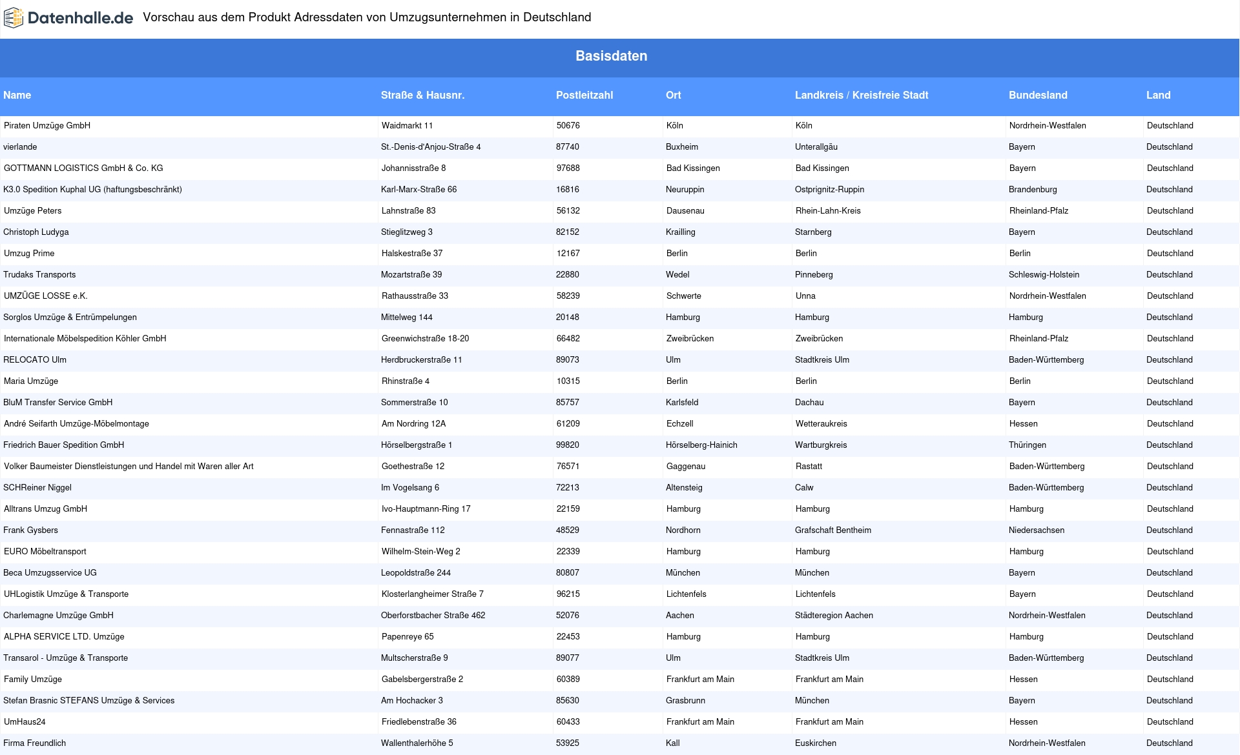Click the Landkreis cell Städteregion Aachen
This screenshot has height=755, width=1240.
pos(834,616)
